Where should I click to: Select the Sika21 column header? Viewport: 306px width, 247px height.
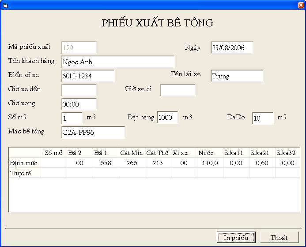[x=262, y=153]
